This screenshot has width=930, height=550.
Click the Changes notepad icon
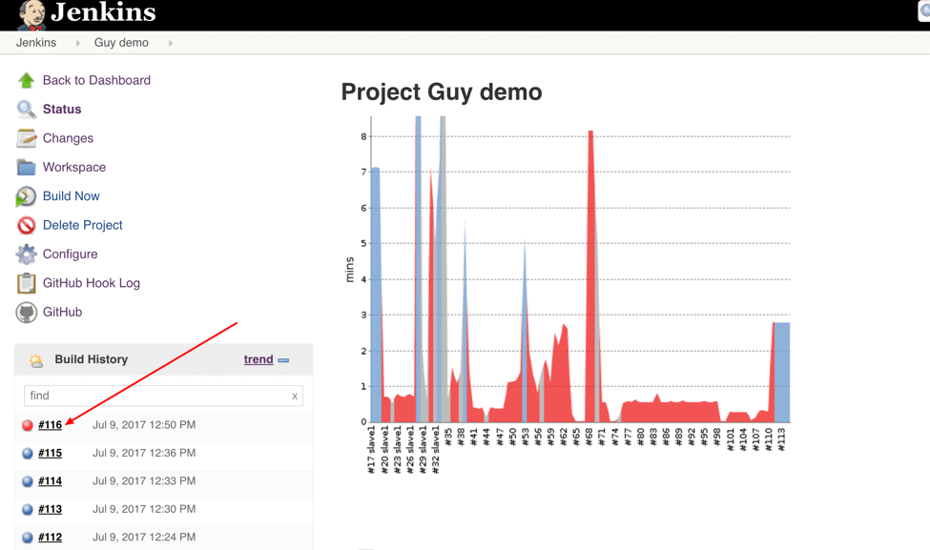point(26,138)
